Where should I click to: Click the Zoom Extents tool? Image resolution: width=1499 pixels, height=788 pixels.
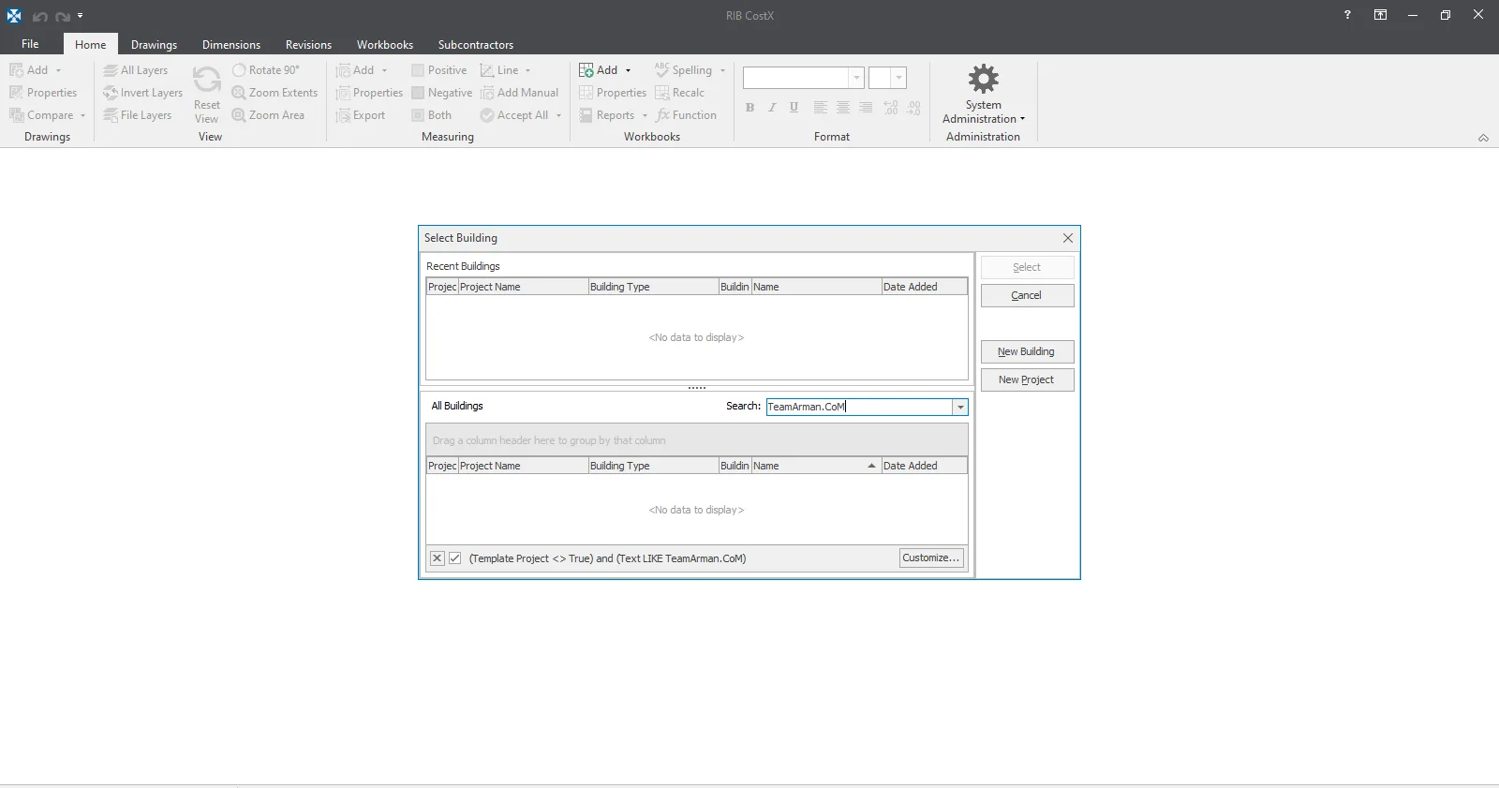[x=275, y=93]
